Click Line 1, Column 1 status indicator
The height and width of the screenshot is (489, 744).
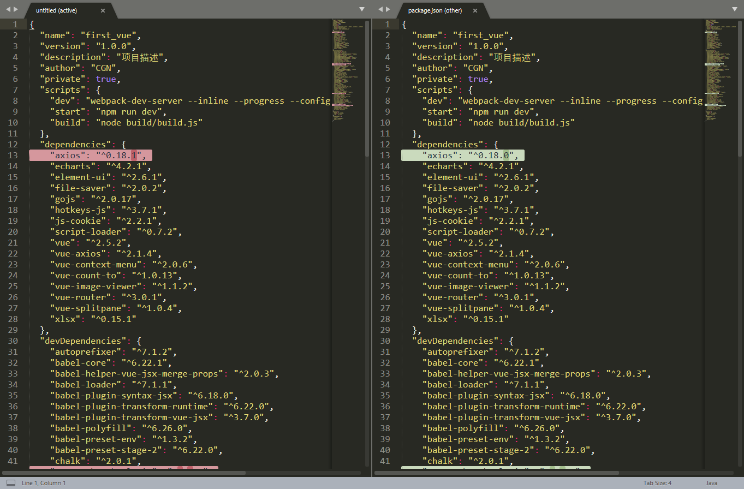(44, 483)
